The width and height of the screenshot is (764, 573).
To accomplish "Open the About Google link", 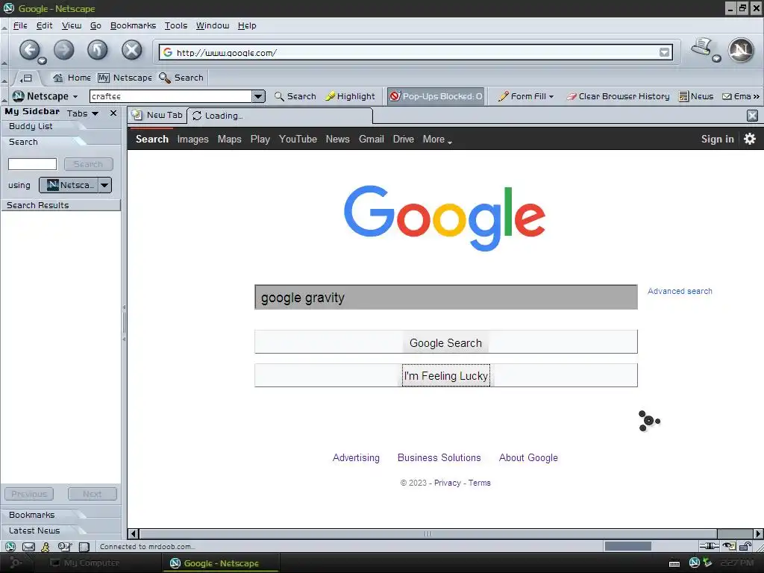I will coord(528,457).
